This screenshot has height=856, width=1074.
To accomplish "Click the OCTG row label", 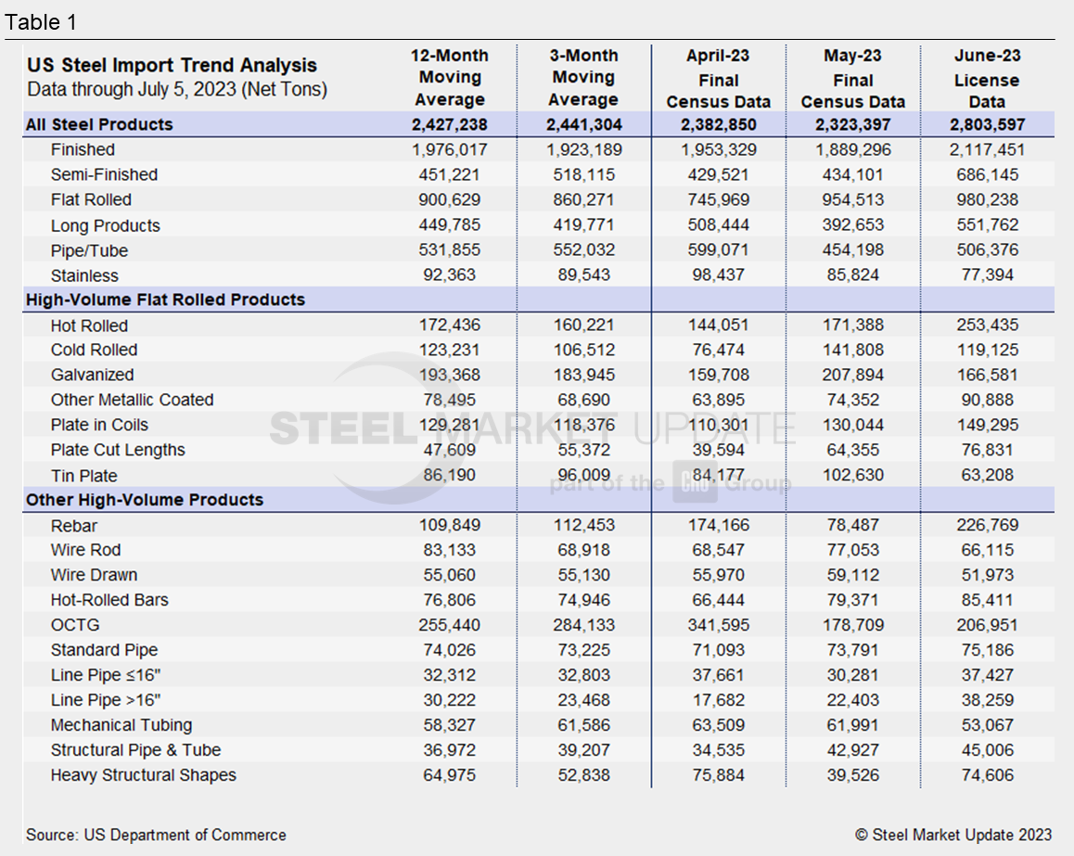I will pos(71,625).
